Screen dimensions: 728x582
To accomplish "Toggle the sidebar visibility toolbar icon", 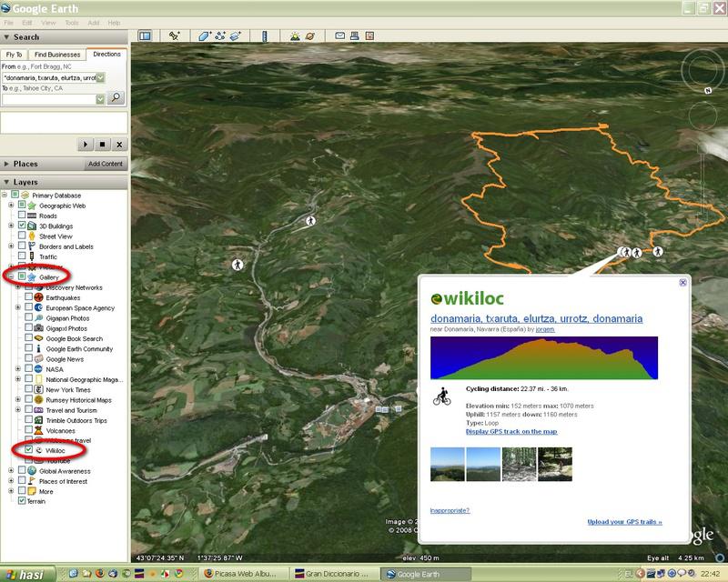I will point(146,35).
